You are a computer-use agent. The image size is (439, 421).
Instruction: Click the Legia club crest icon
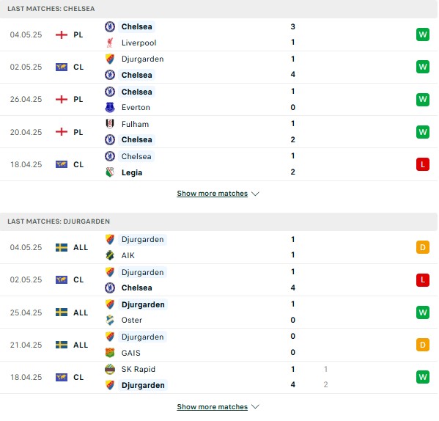coord(110,172)
